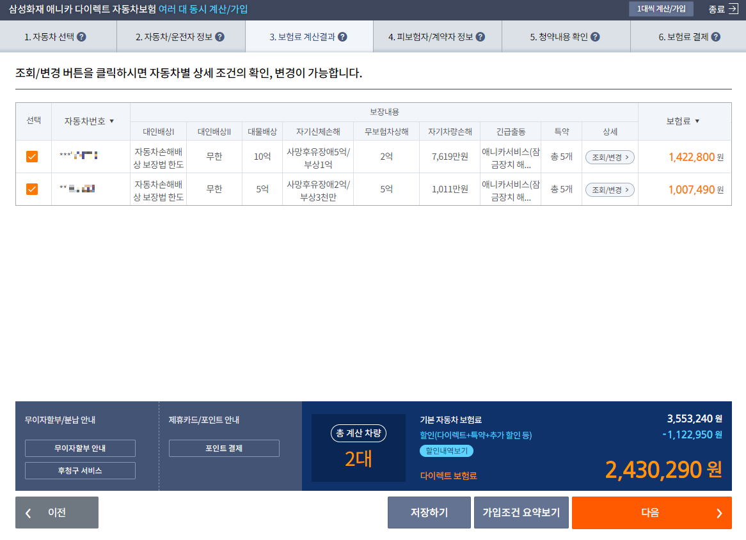Uncheck the car with premium 1,422,800원
Viewport: 746px width, 540px height.
[x=32, y=157]
